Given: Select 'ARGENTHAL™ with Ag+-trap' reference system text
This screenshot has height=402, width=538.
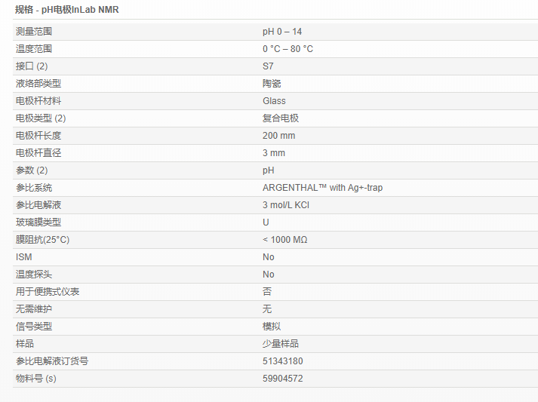Looking at the screenshot, I should 322,188.
